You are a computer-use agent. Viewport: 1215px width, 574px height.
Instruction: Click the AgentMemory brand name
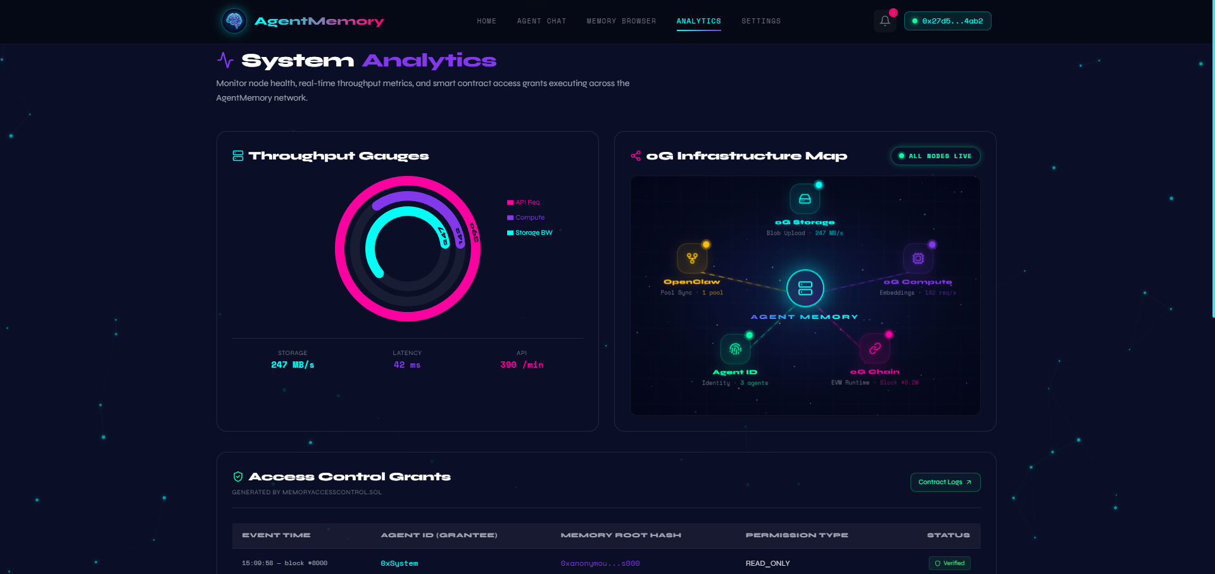tap(319, 22)
